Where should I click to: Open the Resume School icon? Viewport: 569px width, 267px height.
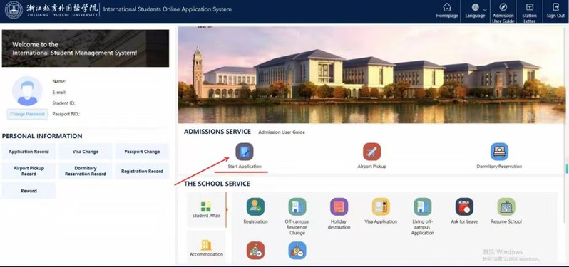tap(506, 207)
